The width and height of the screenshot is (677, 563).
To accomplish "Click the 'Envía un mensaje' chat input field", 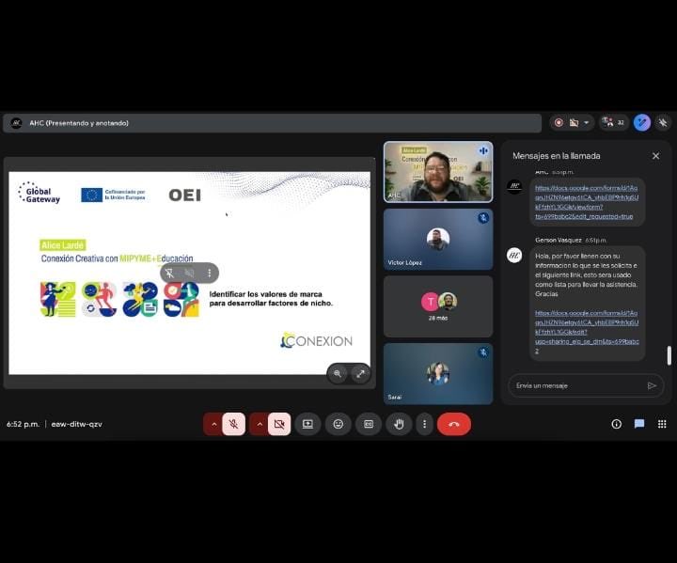I will pyautogui.click(x=578, y=385).
